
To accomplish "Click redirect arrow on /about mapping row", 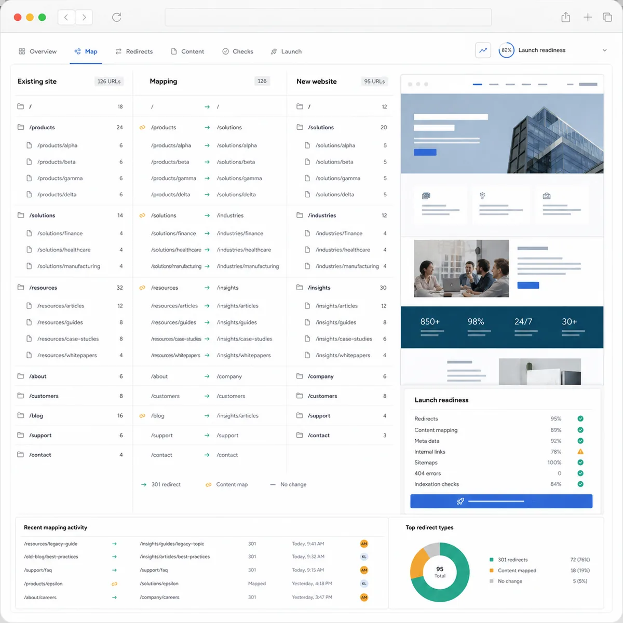I will pos(207,376).
